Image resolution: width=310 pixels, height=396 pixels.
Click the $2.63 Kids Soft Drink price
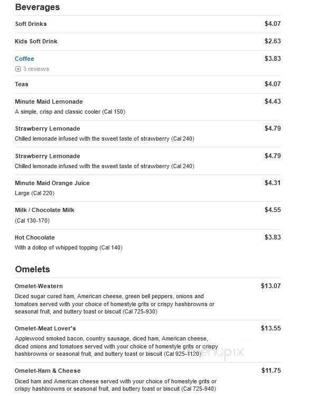(x=273, y=41)
